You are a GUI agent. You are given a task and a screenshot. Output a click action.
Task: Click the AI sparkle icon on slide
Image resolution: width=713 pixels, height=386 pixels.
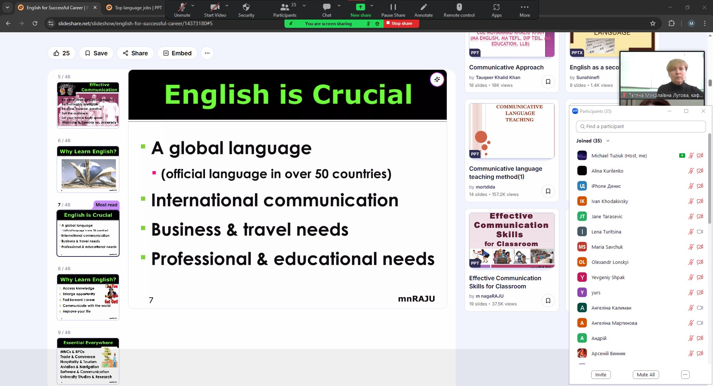[x=437, y=79]
